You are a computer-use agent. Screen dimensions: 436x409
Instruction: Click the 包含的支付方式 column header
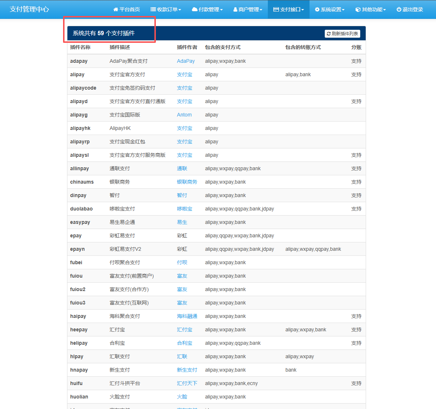click(x=223, y=47)
